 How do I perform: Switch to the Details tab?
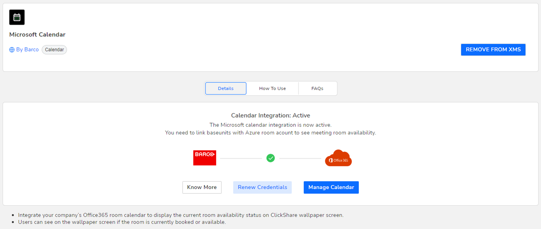click(226, 88)
